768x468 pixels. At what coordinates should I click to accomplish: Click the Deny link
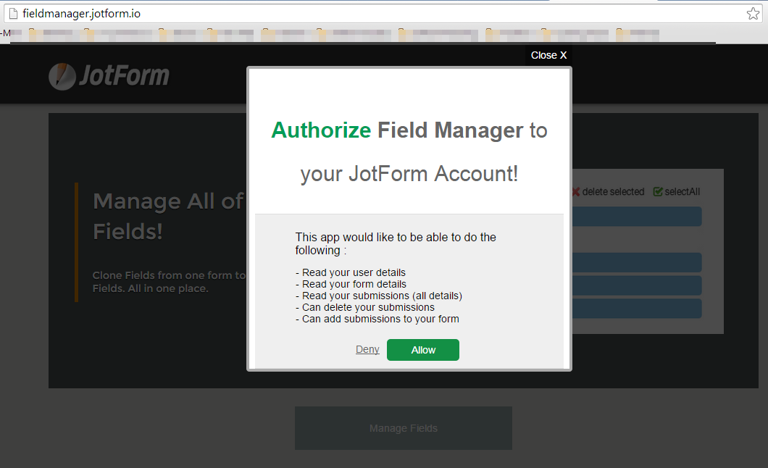(367, 350)
